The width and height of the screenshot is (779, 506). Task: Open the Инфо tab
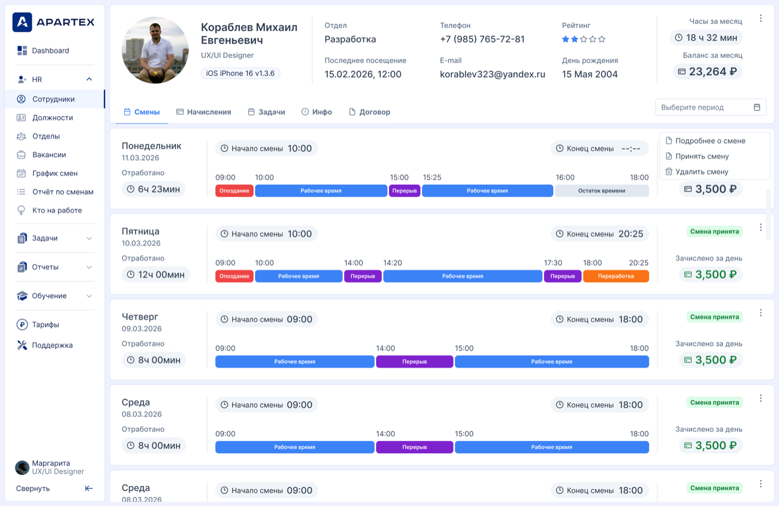(317, 112)
